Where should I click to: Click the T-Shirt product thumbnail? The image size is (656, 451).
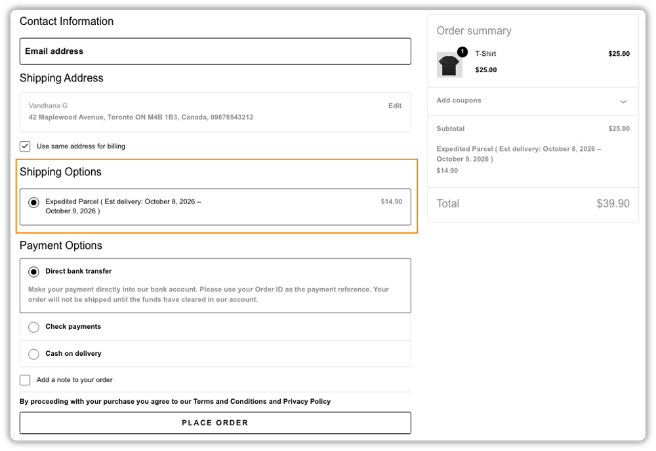[449, 65]
